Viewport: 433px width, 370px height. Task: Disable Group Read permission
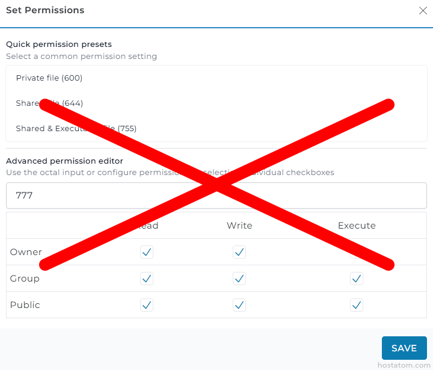[147, 279]
